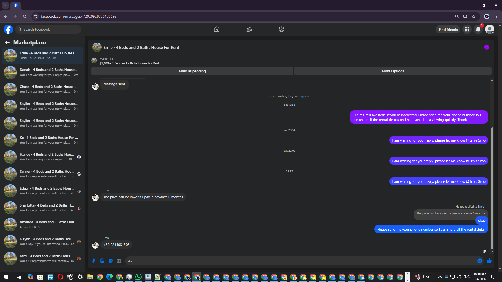Attach a file with the photo icon

point(102,261)
